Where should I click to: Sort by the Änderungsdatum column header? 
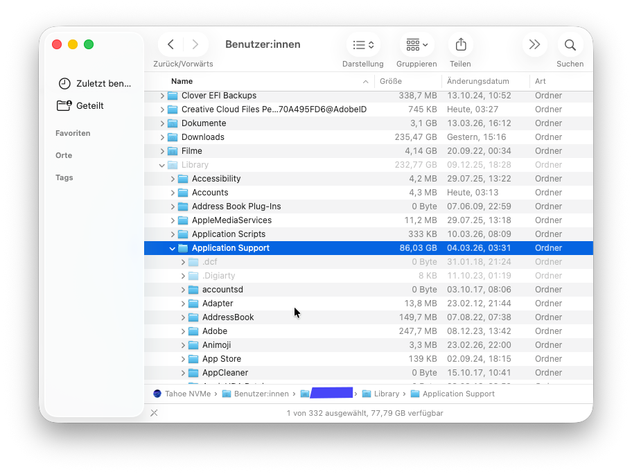tap(477, 81)
